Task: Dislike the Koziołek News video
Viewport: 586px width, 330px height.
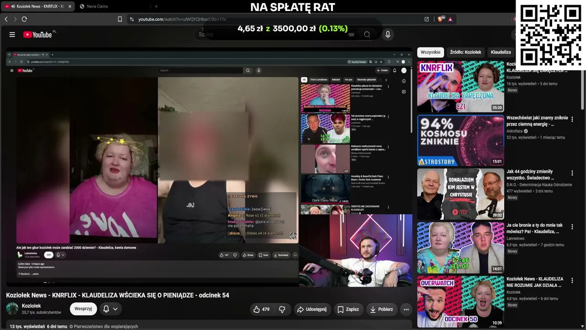Action: click(x=282, y=309)
